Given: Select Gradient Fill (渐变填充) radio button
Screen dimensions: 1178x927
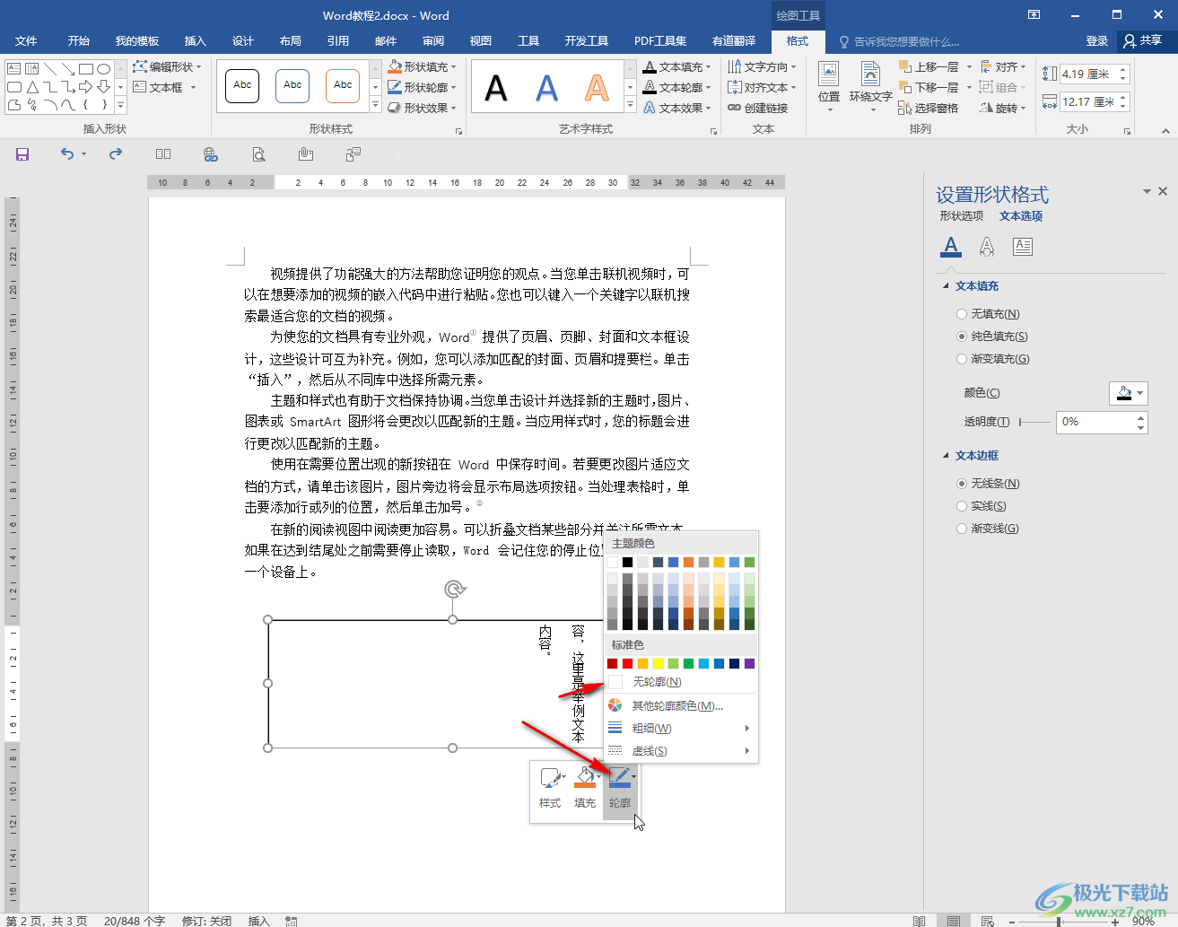Looking at the screenshot, I should (x=962, y=359).
